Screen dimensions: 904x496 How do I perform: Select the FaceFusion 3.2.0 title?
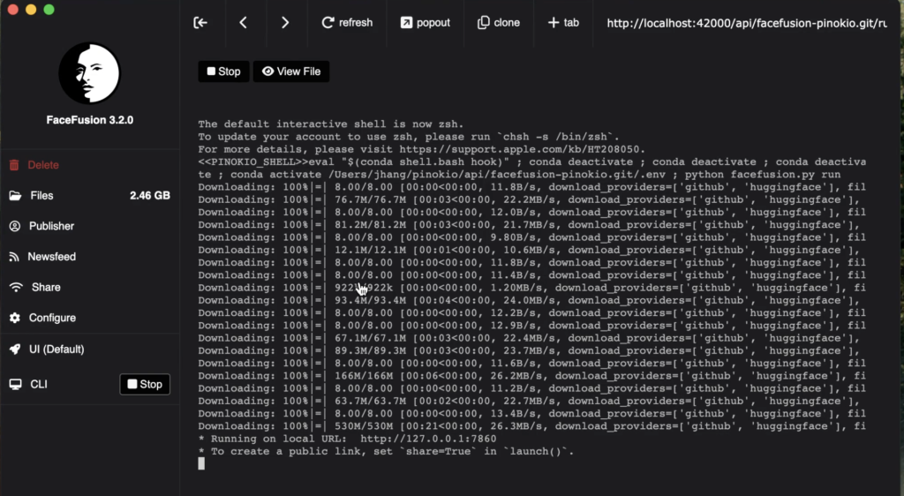pos(89,120)
